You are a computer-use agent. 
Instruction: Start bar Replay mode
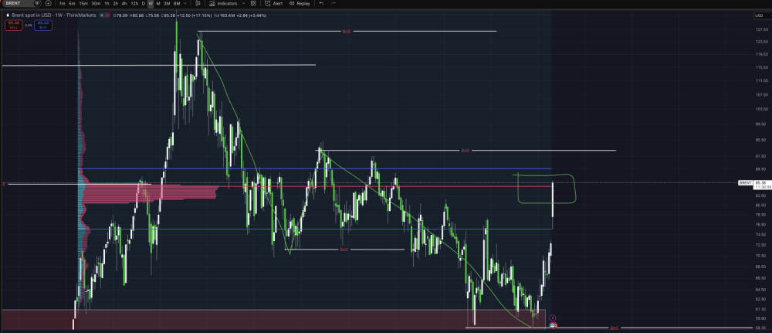tap(300, 3)
